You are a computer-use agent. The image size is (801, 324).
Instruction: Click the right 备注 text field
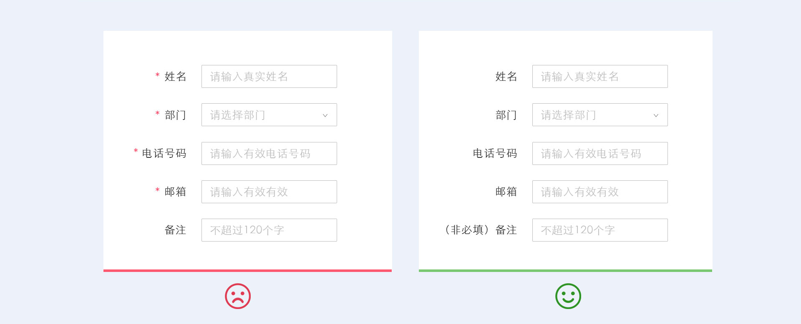(600, 230)
